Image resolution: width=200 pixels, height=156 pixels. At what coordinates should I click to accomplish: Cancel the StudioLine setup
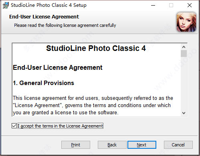[178, 145]
